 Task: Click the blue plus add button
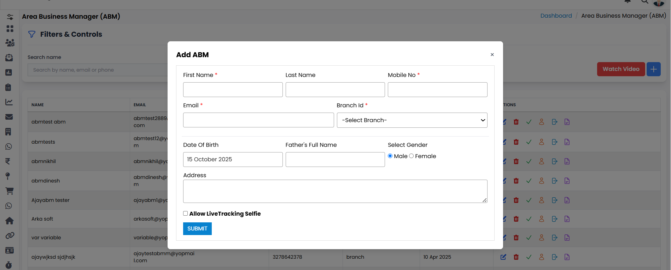tap(653, 69)
